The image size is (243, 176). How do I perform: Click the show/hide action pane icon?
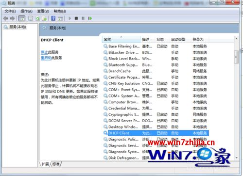coord(60,18)
